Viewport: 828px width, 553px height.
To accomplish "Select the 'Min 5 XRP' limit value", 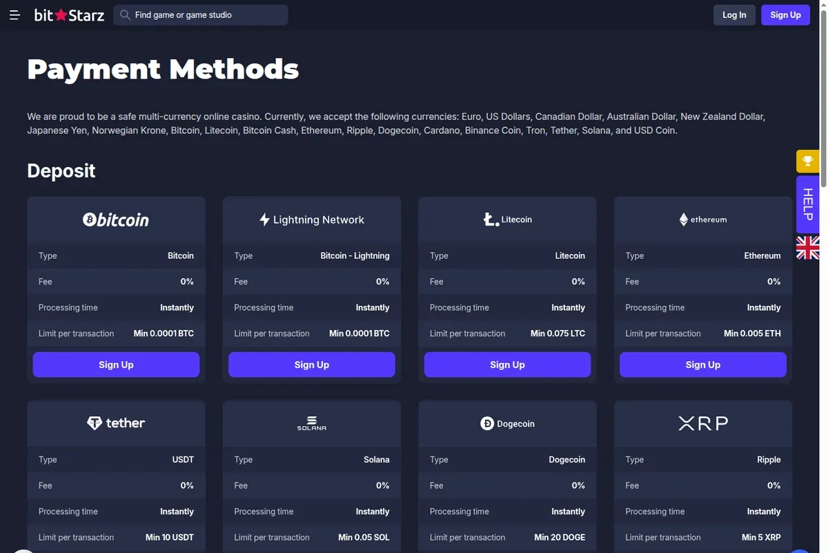I will click(x=761, y=537).
